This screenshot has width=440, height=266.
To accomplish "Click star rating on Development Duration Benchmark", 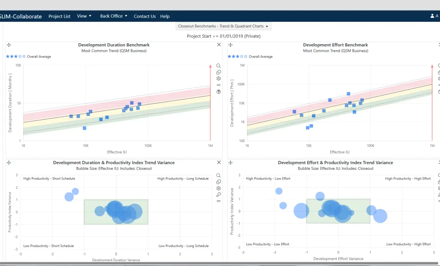I will (x=16, y=56).
